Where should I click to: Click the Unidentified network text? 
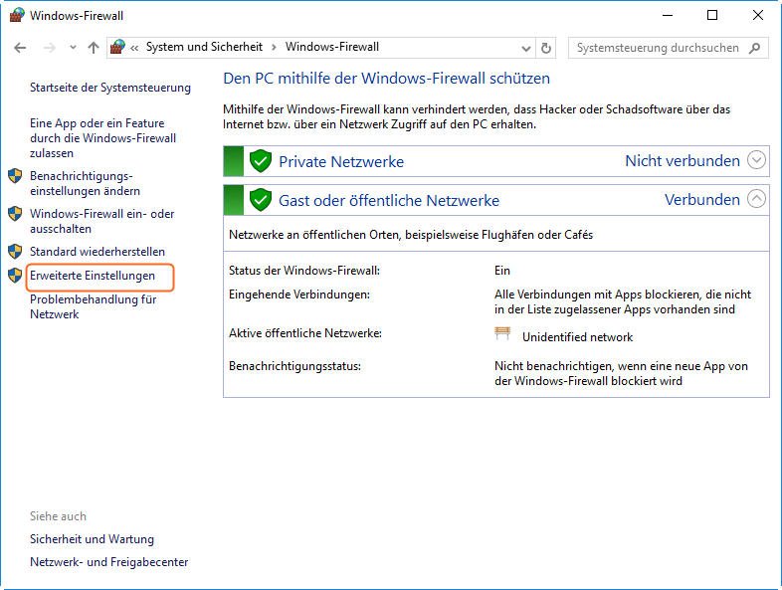click(577, 337)
